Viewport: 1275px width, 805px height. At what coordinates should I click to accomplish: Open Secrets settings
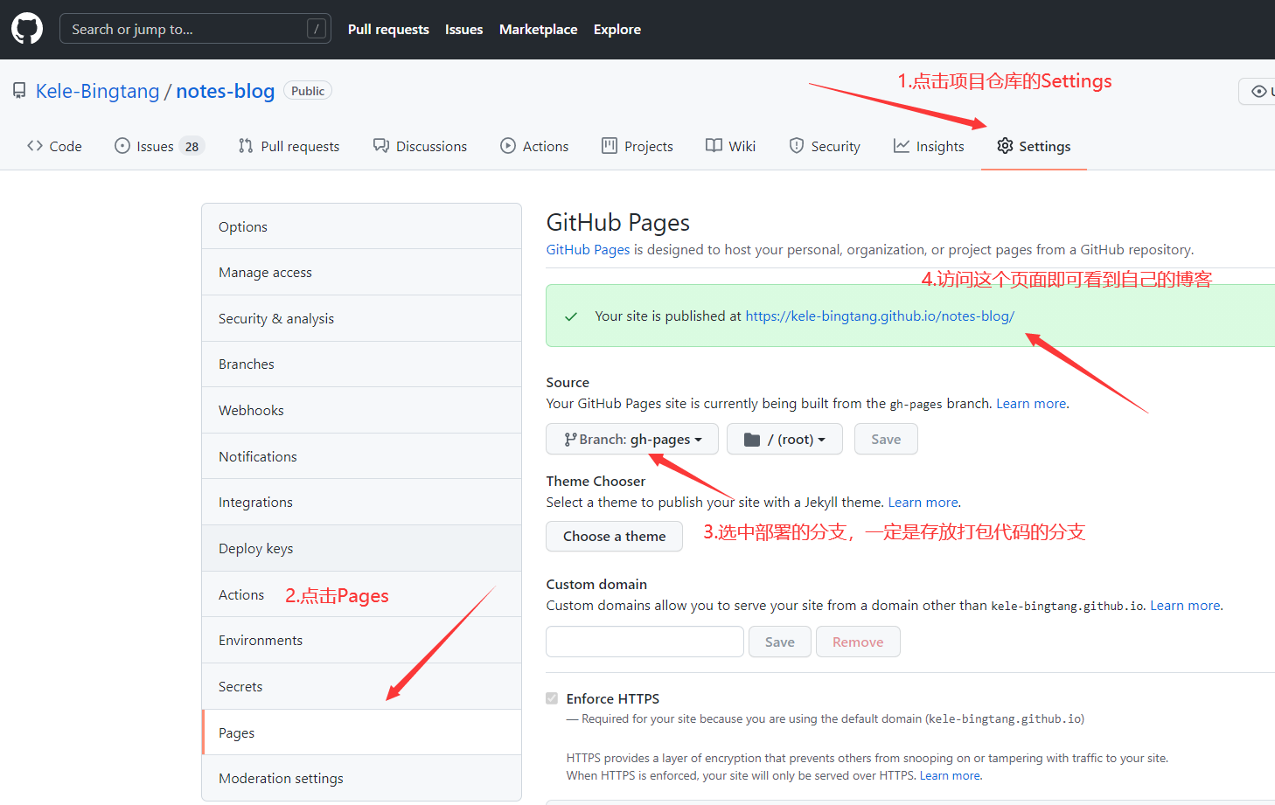point(361,686)
